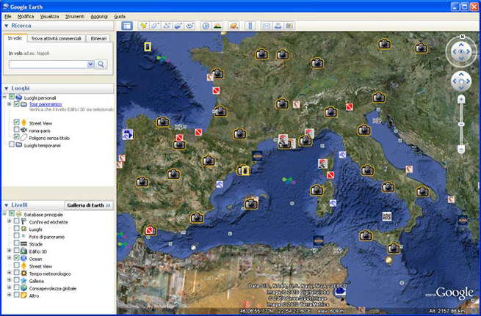Open the Modifica menu
Viewport: 481px width, 316px height.
pyautogui.click(x=26, y=17)
